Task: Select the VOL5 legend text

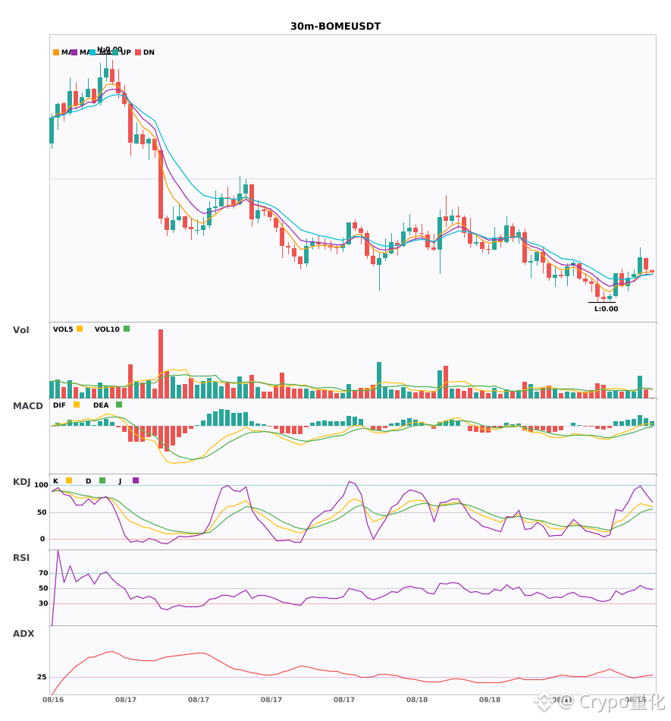Action: 63,329
